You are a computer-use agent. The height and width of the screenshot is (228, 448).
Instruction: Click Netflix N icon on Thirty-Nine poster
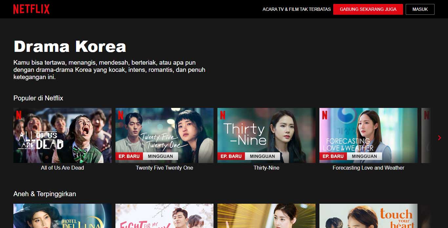click(x=223, y=115)
